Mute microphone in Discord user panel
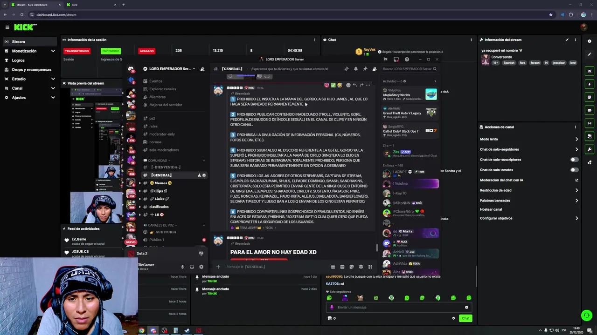597x335 pixels. point(182,267)
